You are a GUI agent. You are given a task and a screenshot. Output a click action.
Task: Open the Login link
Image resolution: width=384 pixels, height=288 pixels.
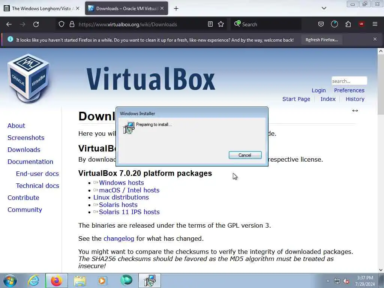(x=319, y=90)
